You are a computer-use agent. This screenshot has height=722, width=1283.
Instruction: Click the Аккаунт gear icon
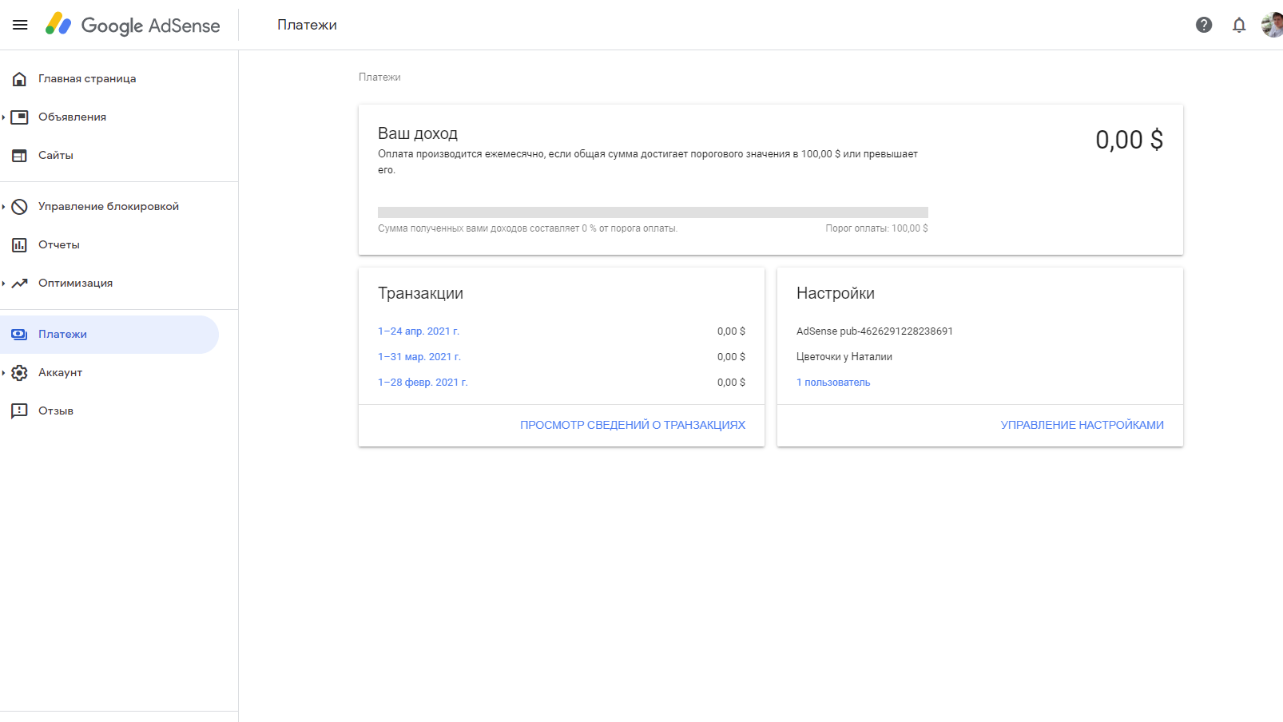(20, 373)
